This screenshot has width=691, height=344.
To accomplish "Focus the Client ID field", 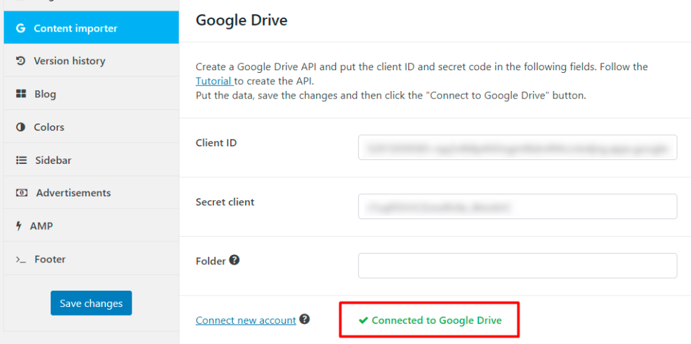I will (518, 147).
